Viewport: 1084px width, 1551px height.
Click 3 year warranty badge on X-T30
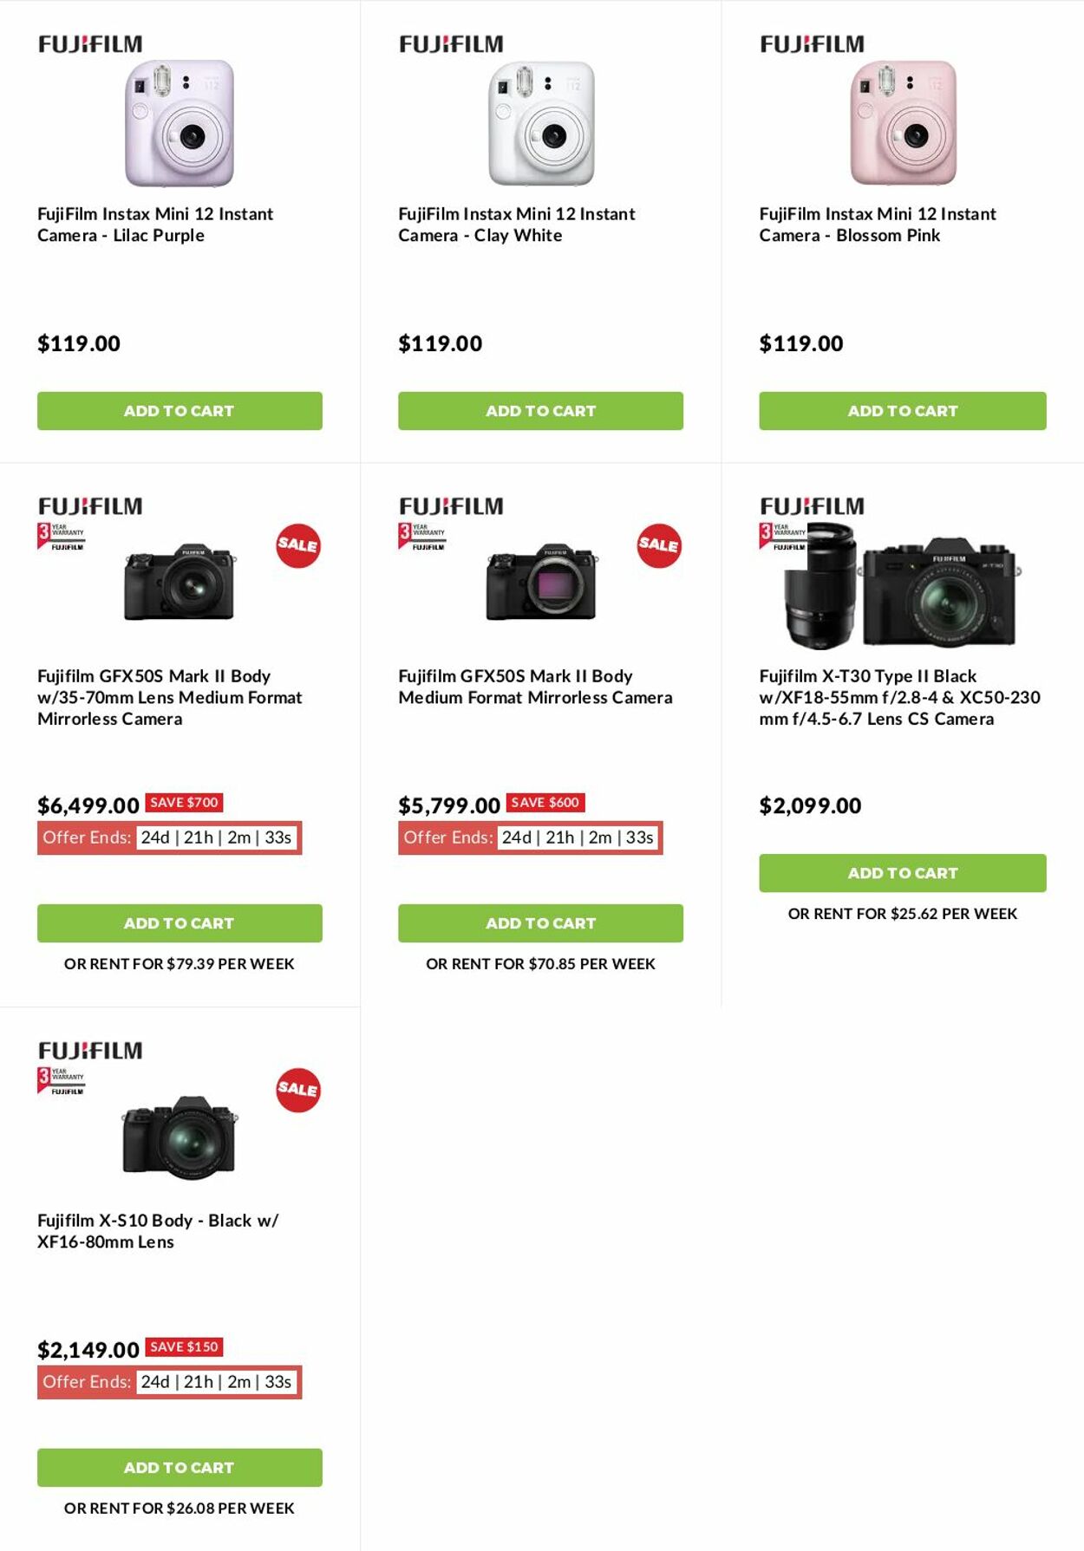[x=783, y=536]
